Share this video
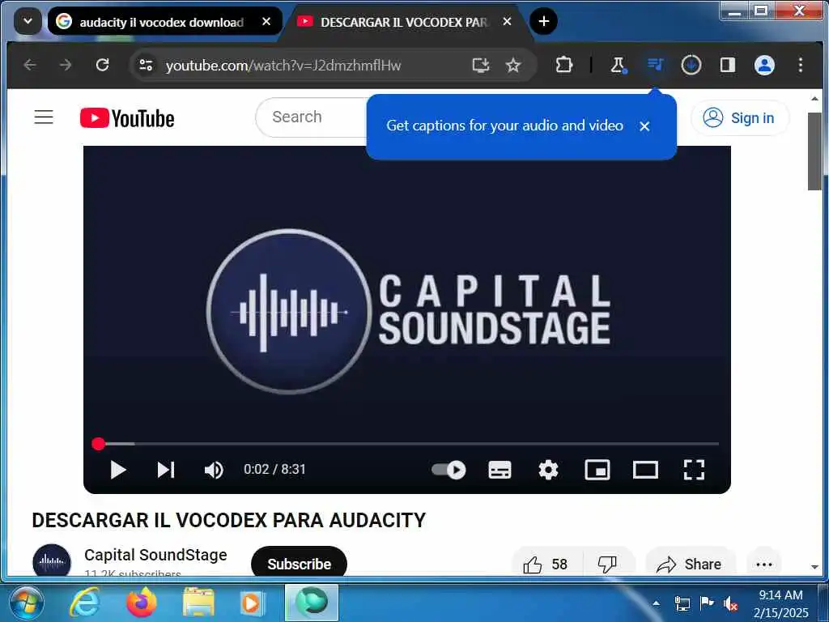829x622 pixels. click(690, 564)
